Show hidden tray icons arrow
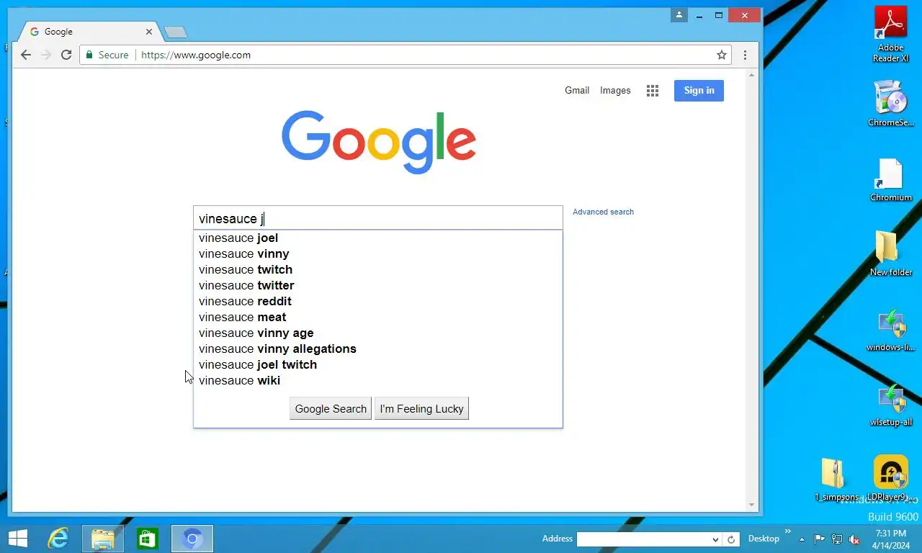922x553 pixels. [802, 539]
